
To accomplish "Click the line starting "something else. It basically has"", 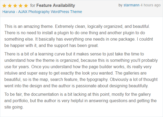I will pos(79,39).
